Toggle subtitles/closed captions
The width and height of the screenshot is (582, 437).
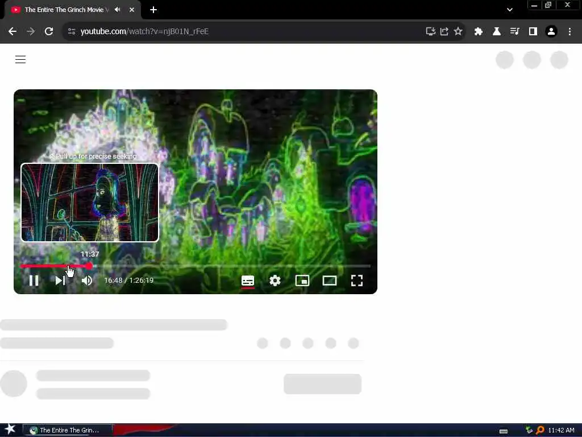[248, 281]
